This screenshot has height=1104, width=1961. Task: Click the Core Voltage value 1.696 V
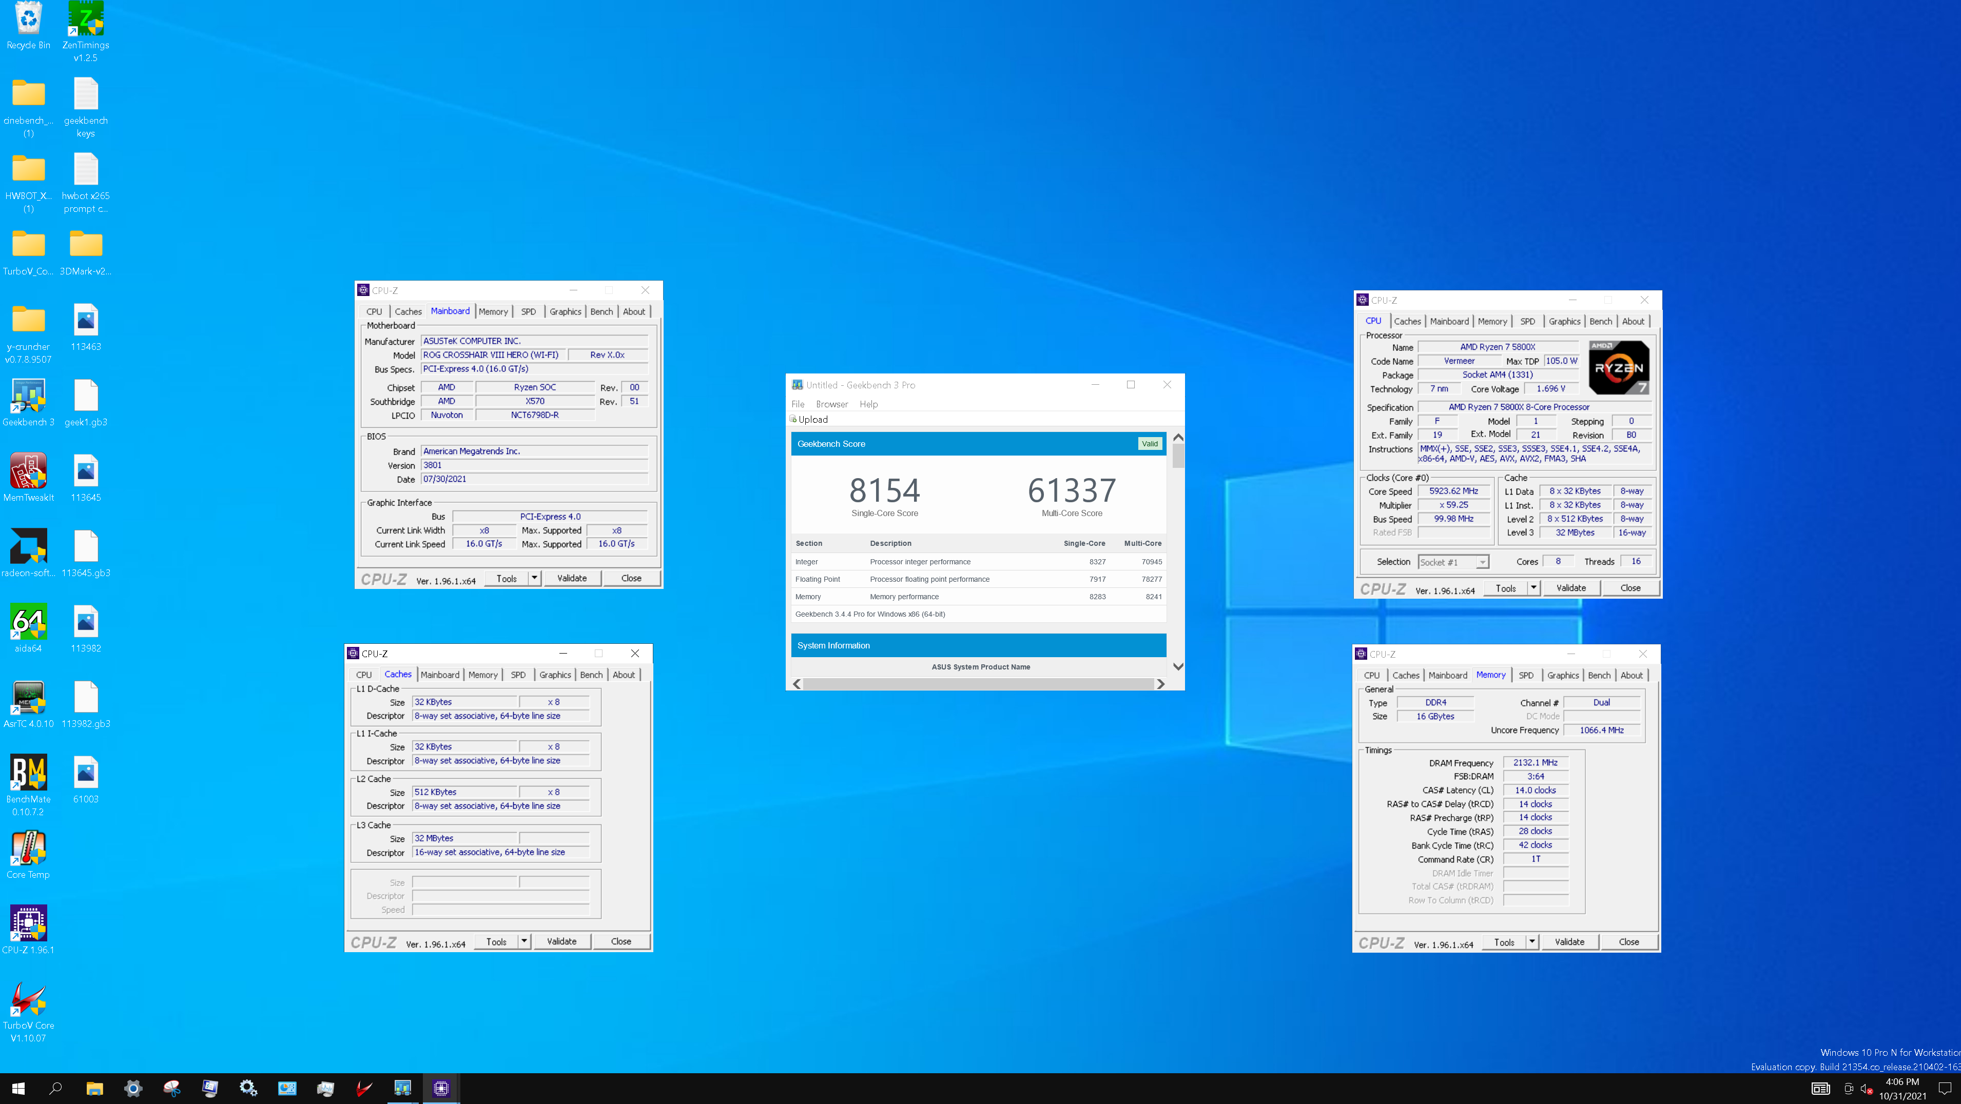(1550, 389)
